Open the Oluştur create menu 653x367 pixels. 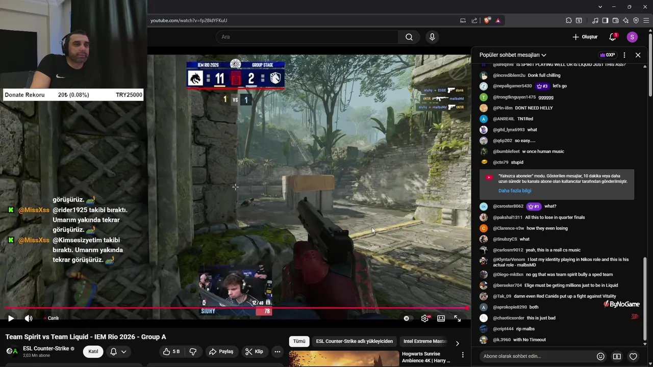tap(585, 37)
